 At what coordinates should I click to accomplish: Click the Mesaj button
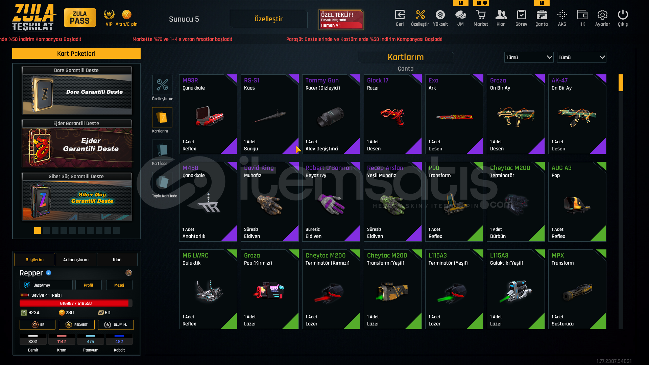[119, 285]
